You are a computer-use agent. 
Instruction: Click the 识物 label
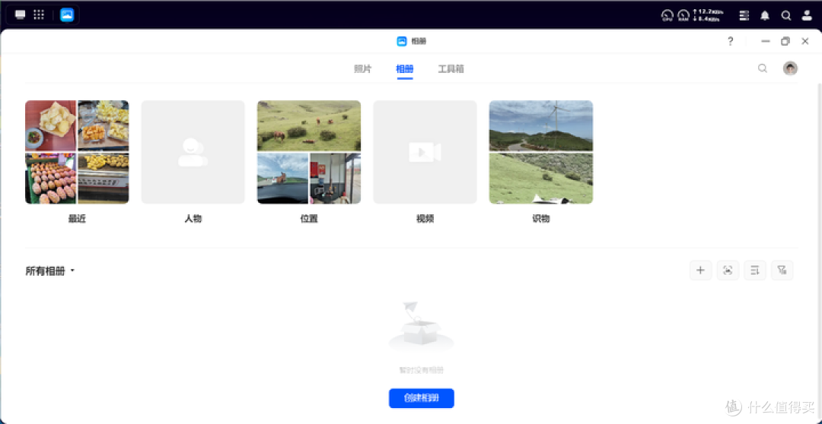tap(541, 219)
